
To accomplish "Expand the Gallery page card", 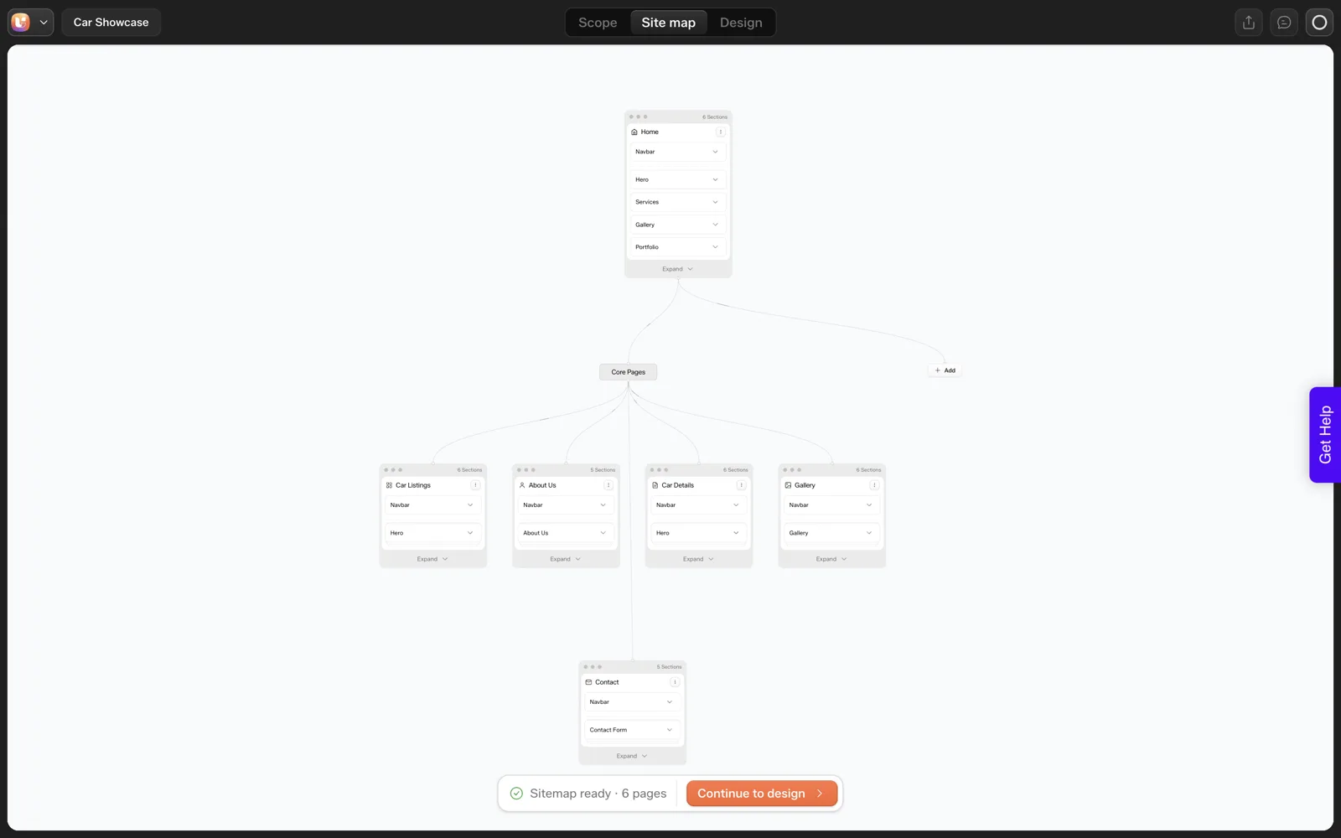I will pyautogui.click(x=831, y=559).
